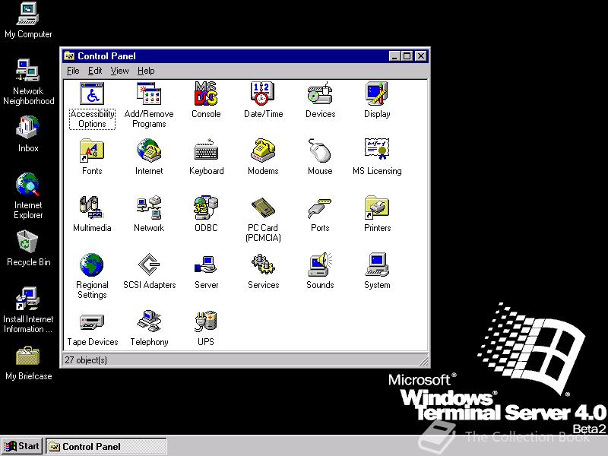Select the Internet applet in Control Panel
The height and width of the screenshot is (456, 608).
pyautogui.click(x=149, y=150)
